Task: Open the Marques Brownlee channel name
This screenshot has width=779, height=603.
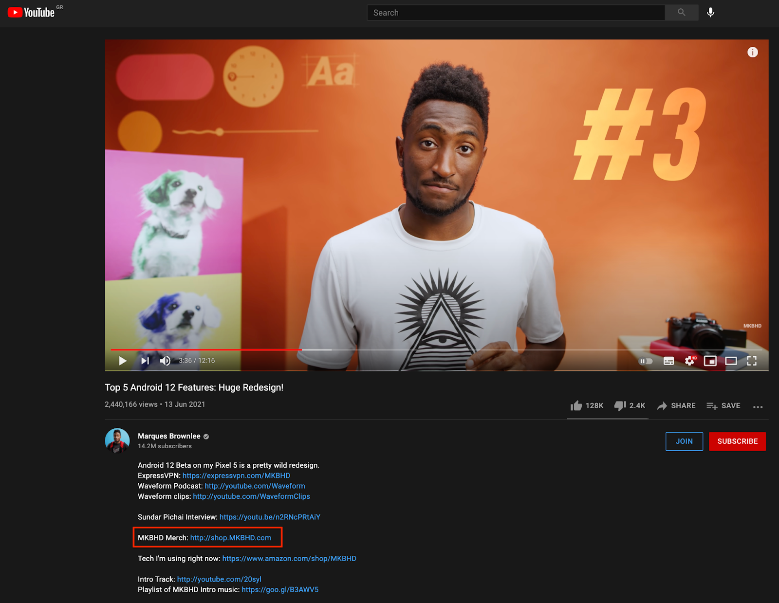Action: pos(169,436)
